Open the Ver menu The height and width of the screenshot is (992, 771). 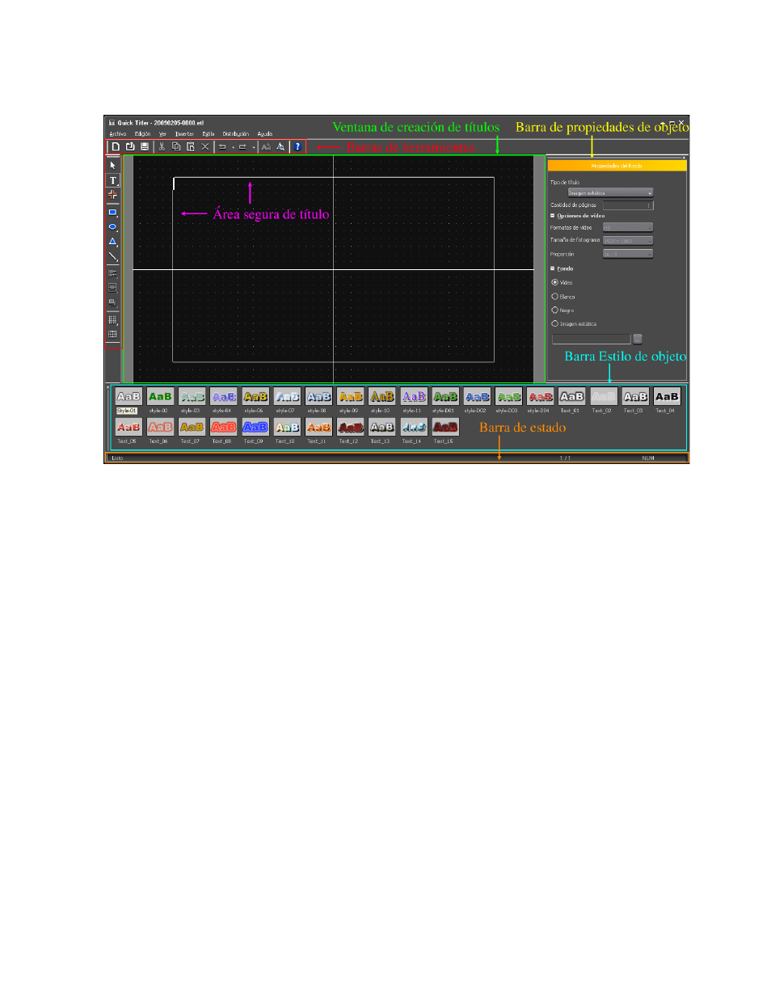162,133
